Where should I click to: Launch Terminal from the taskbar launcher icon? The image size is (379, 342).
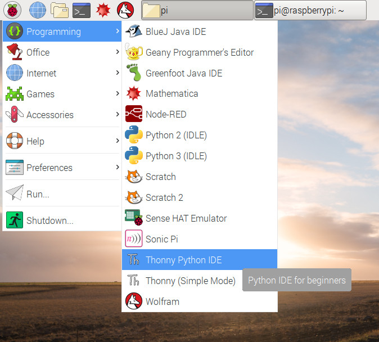click(x=82, y=10)
